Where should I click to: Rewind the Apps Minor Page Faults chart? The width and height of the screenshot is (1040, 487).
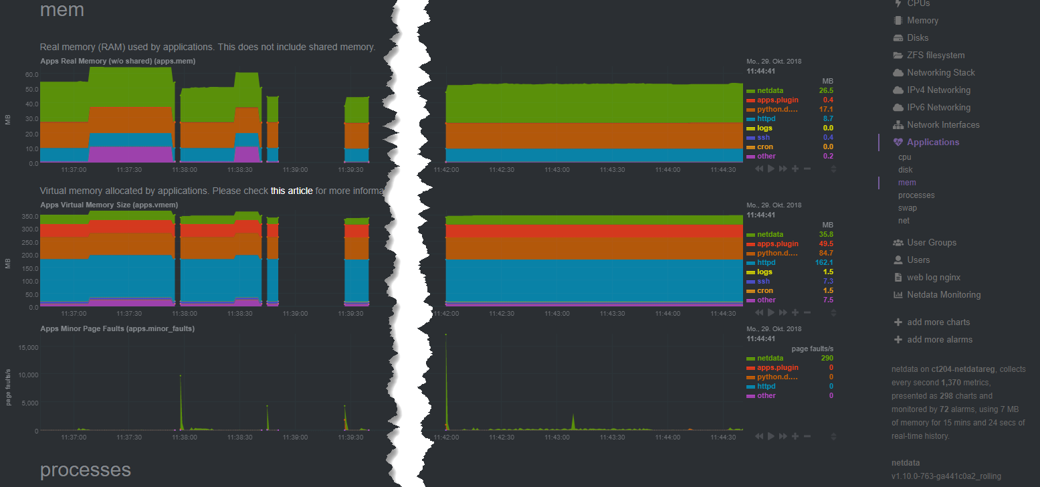click(758, 435)
